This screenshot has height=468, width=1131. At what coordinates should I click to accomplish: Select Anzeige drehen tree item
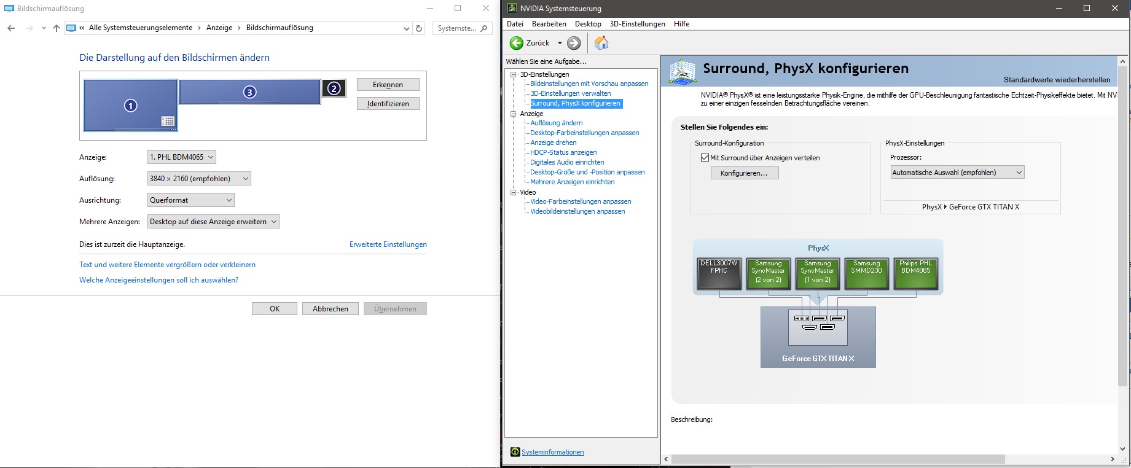point(554,142)
